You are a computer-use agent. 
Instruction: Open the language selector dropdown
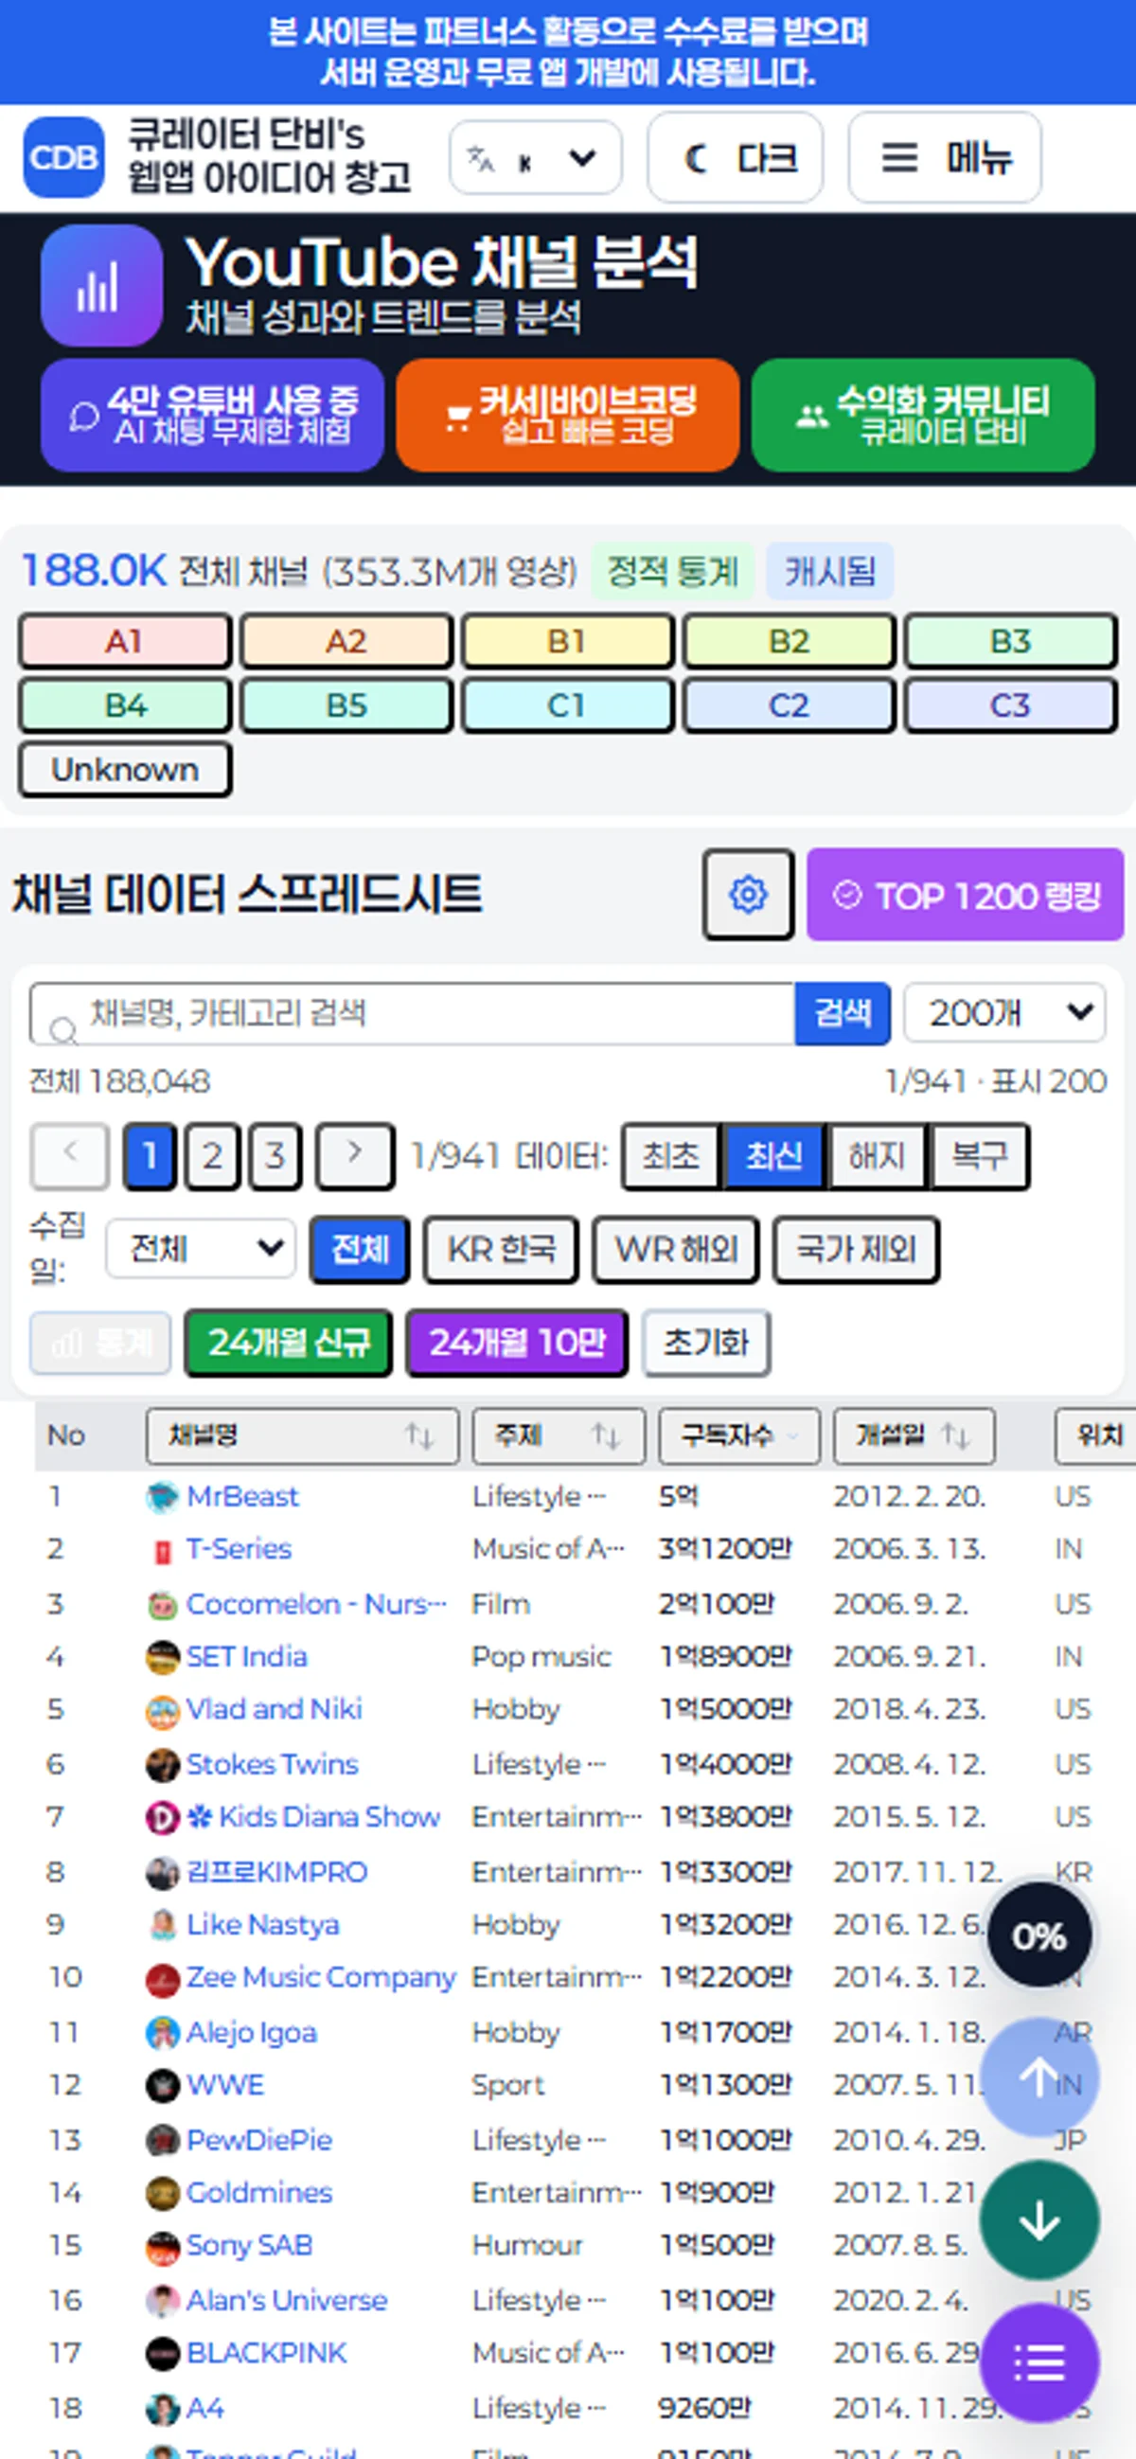click(x=536, y=157)
